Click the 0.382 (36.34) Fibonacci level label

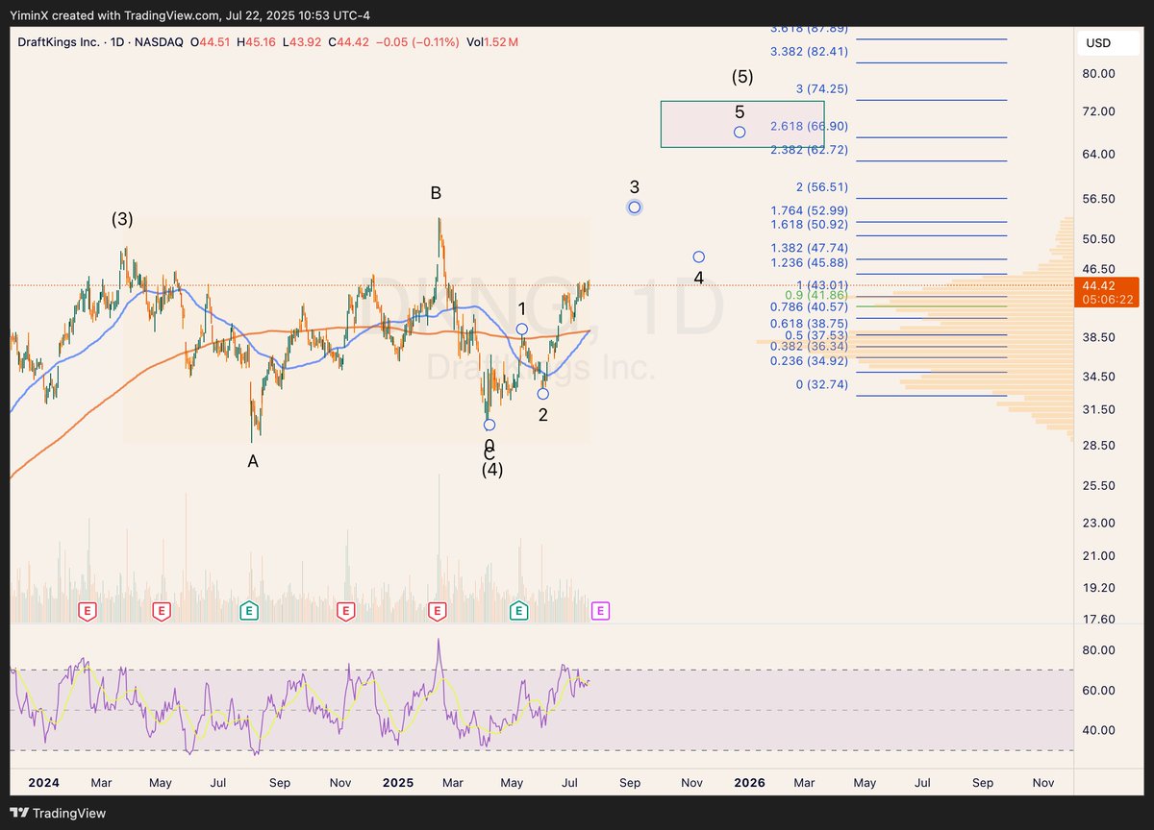click(x=809, y=347)
